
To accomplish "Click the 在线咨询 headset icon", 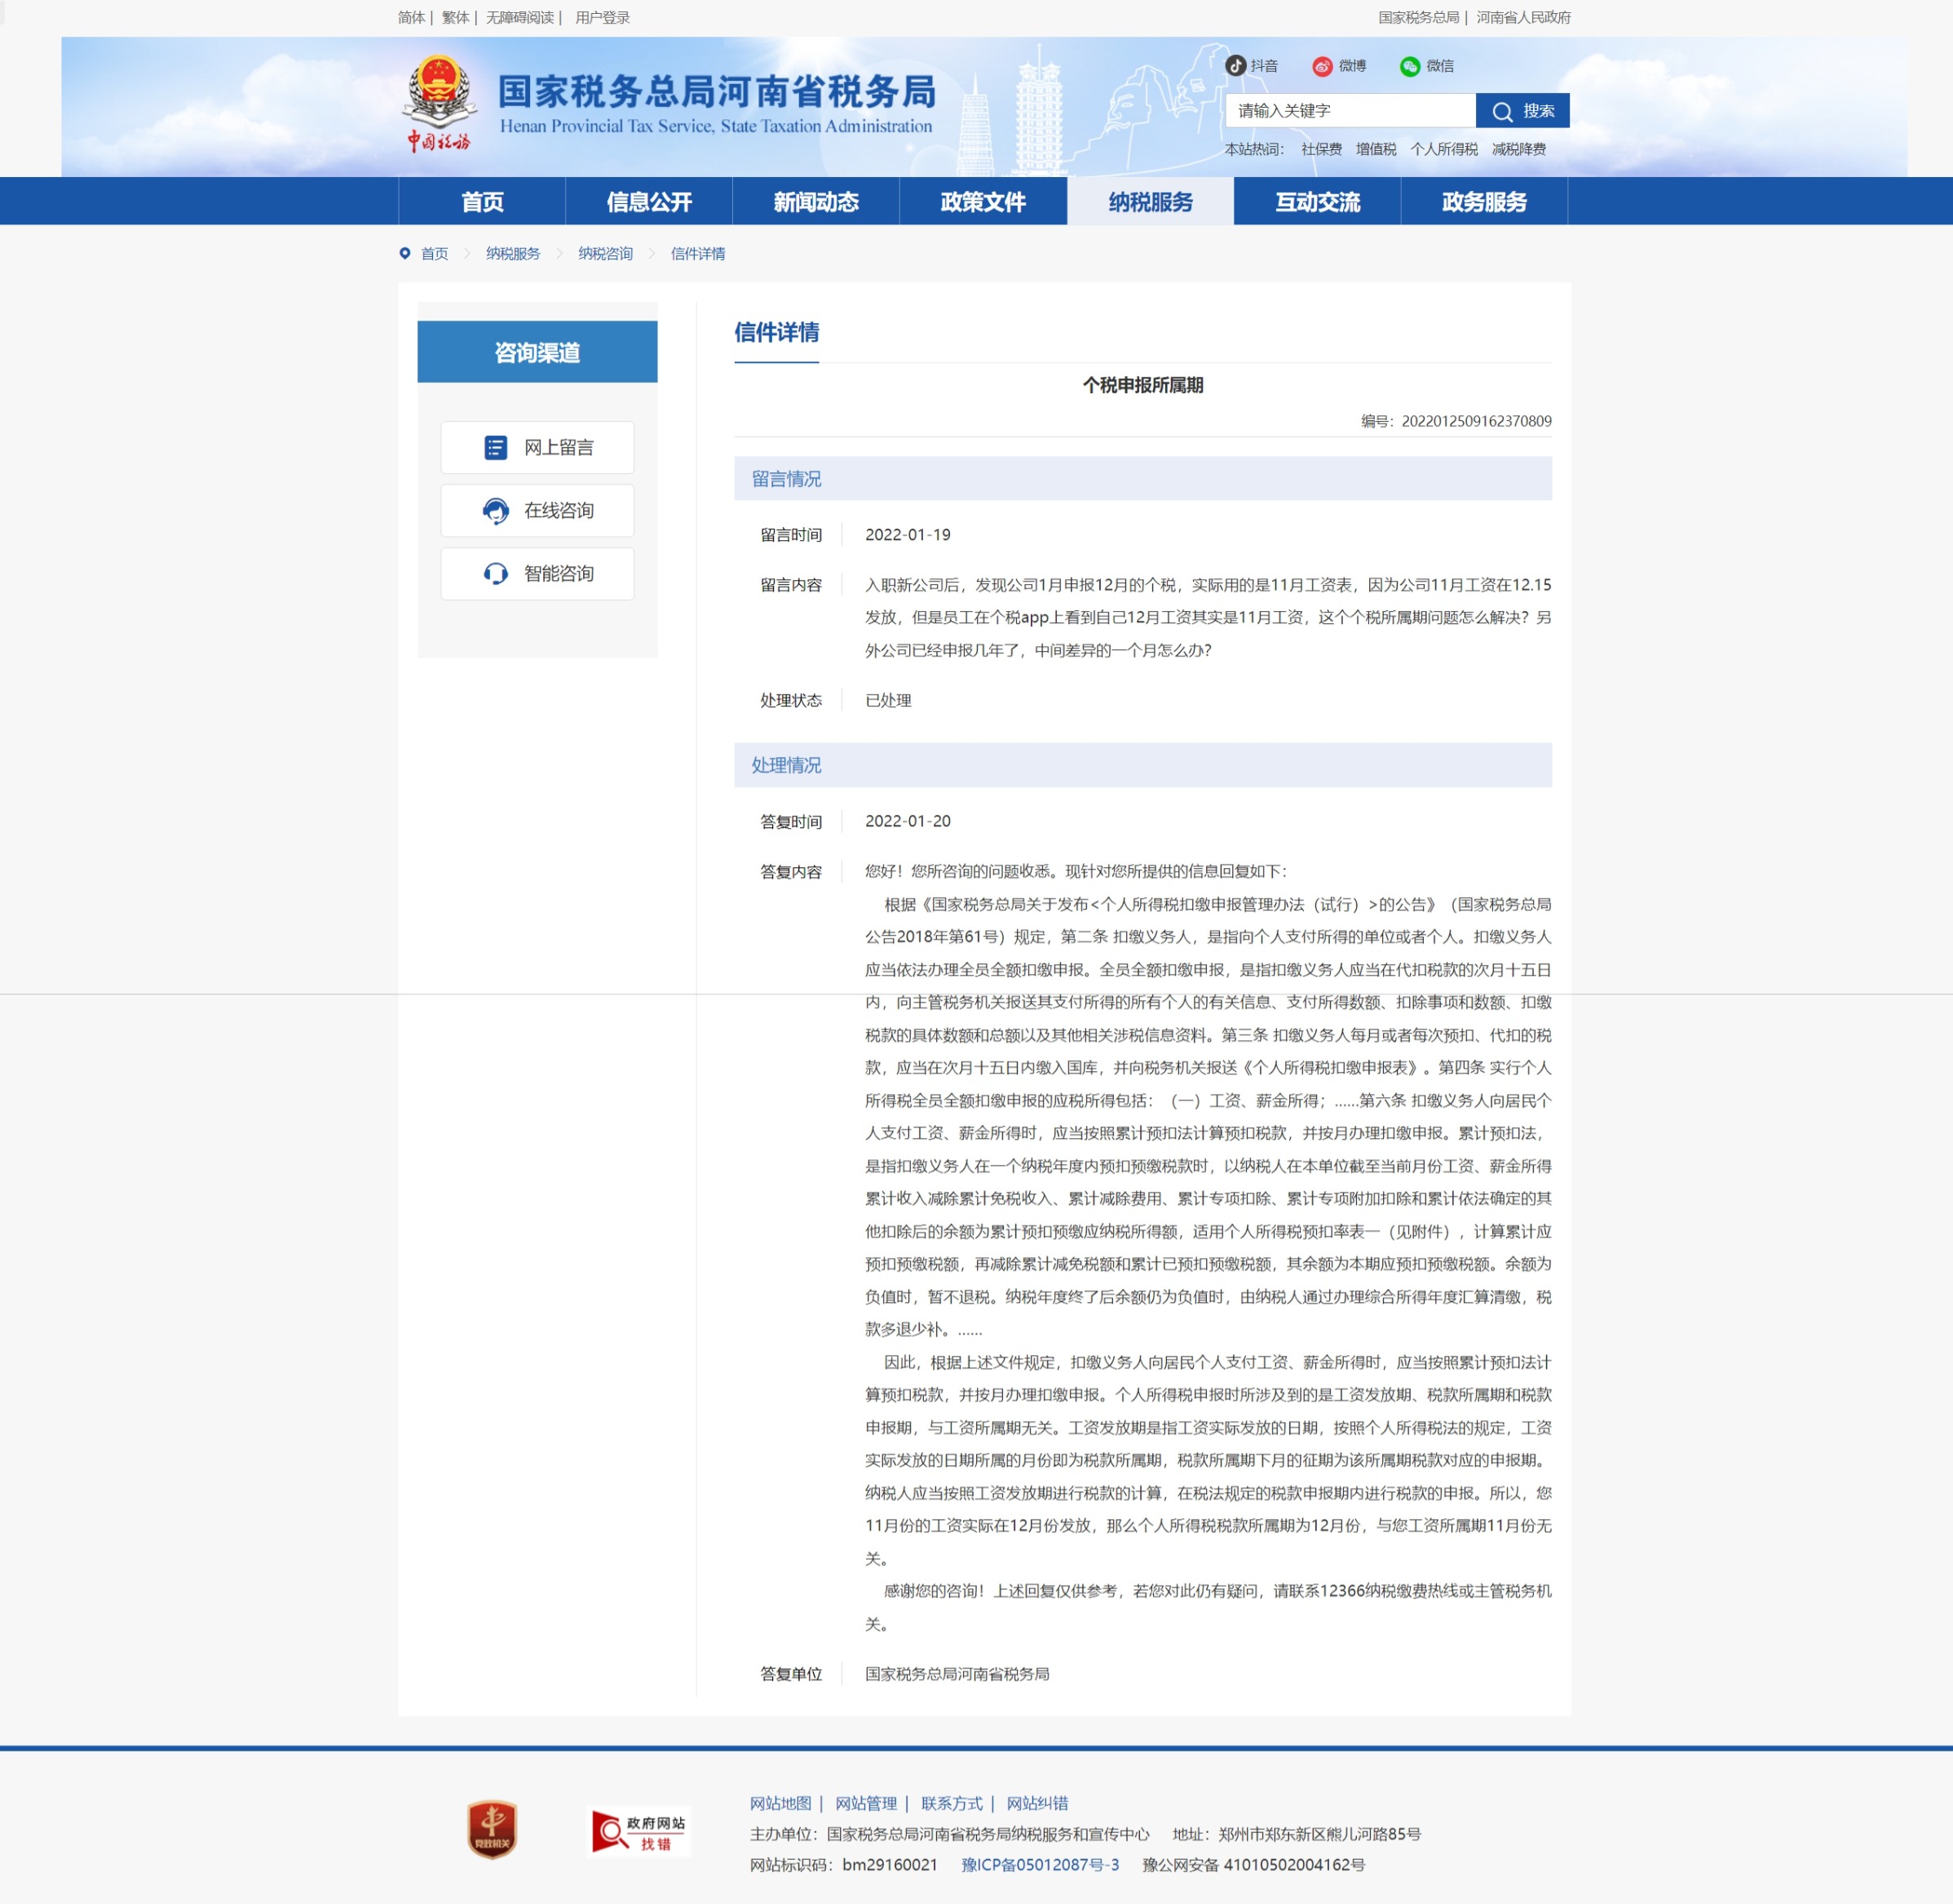I will click(x=496, y=511).
